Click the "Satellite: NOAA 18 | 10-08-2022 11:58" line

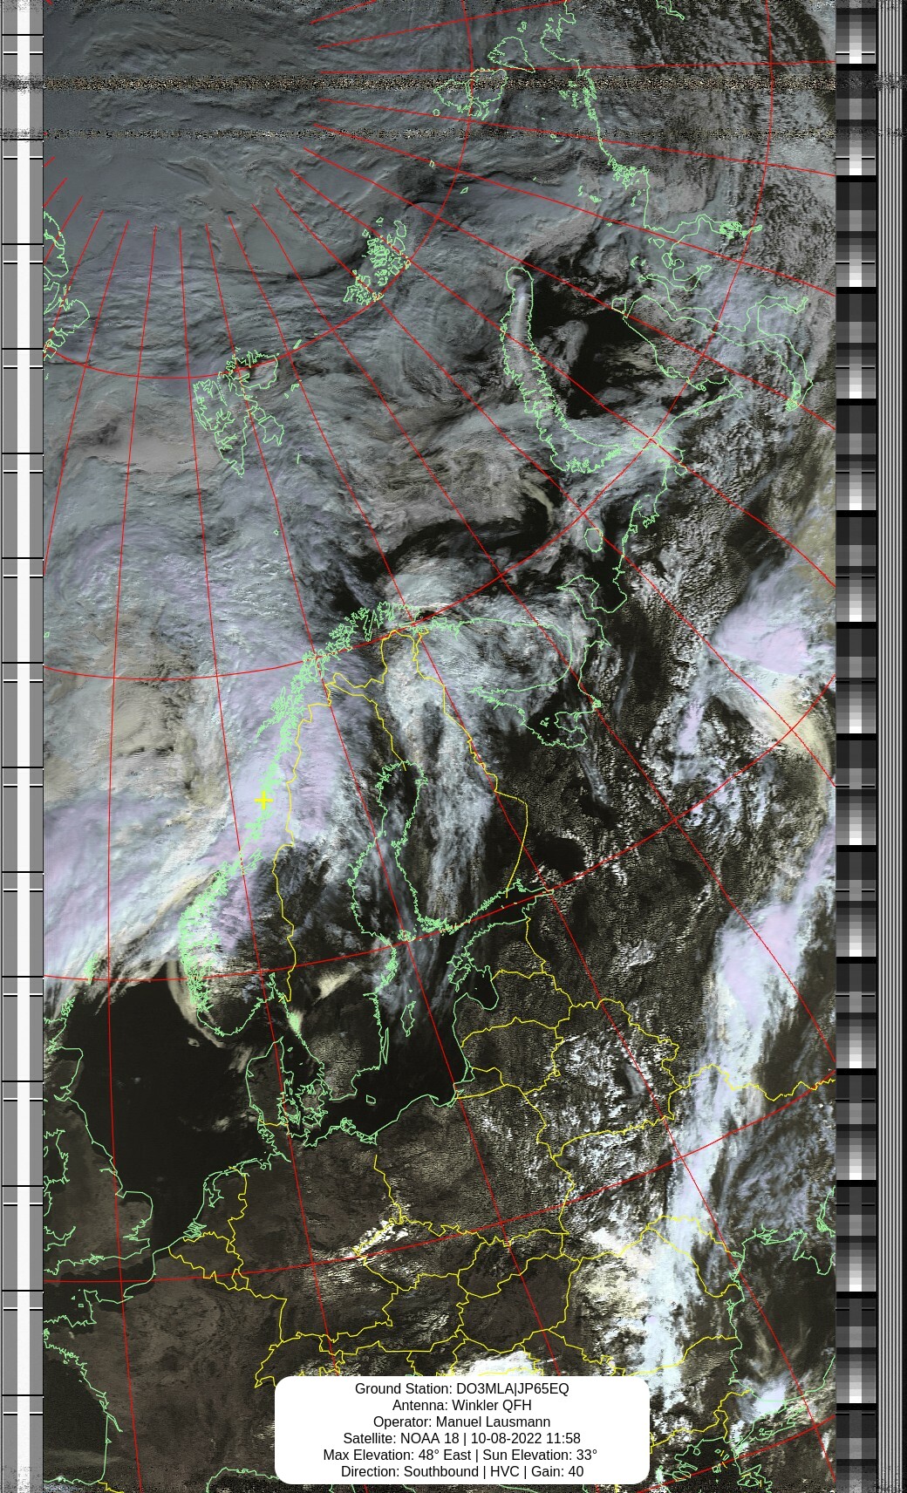pos(461,1438)
